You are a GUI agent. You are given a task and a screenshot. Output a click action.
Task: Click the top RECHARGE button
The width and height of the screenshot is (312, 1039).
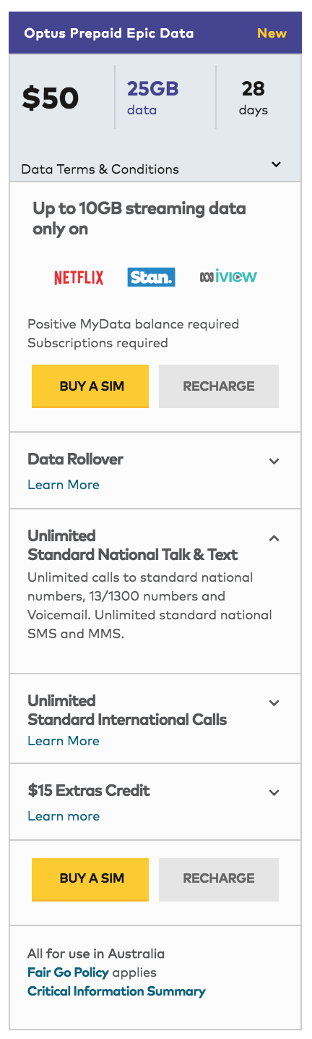coord(219,386)
